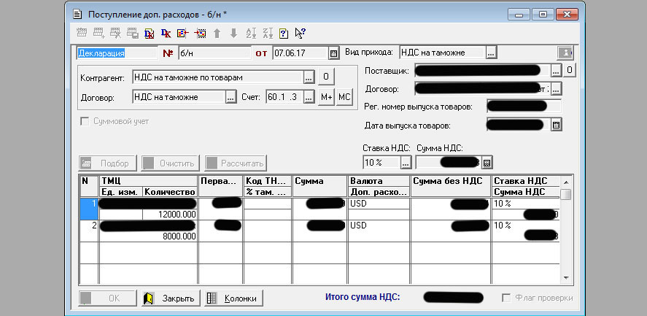This screenshot has height=316, width=647.
Task: Click the second Дк postings toolbar icon
Action: pyautogui.click(x=166, y=33)
